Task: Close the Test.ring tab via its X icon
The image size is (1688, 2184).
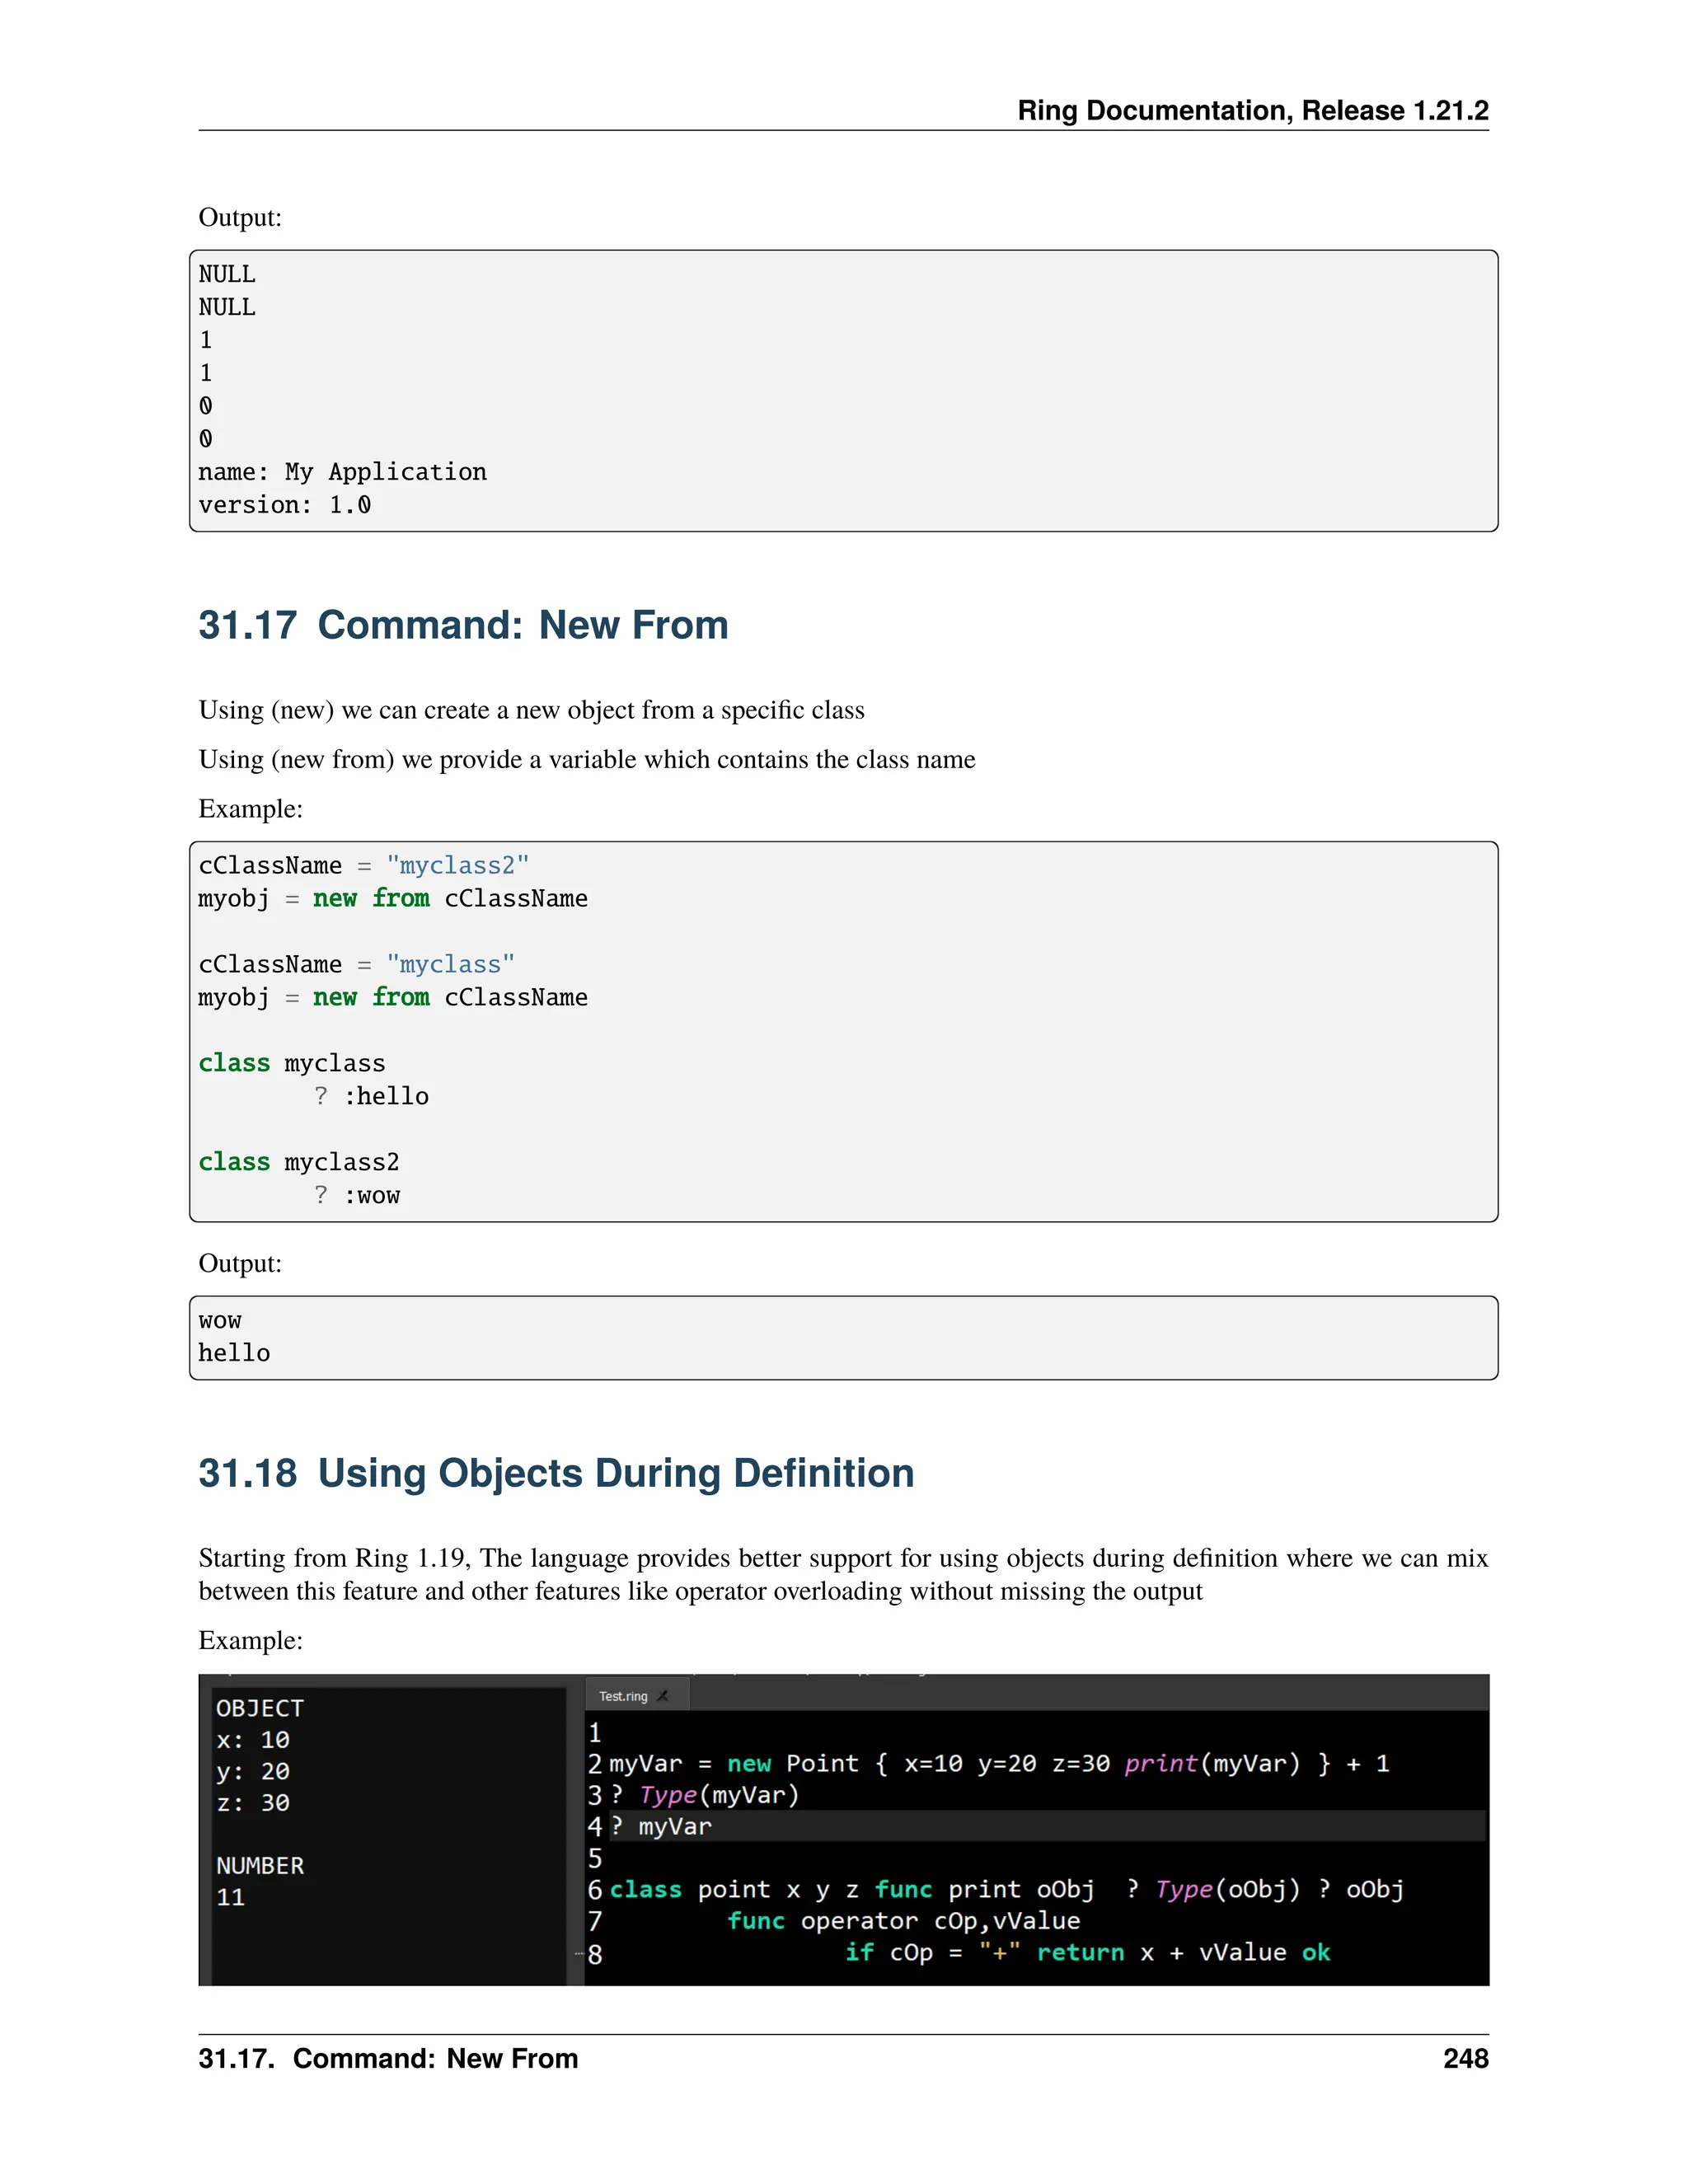Action: (662, 1696)
